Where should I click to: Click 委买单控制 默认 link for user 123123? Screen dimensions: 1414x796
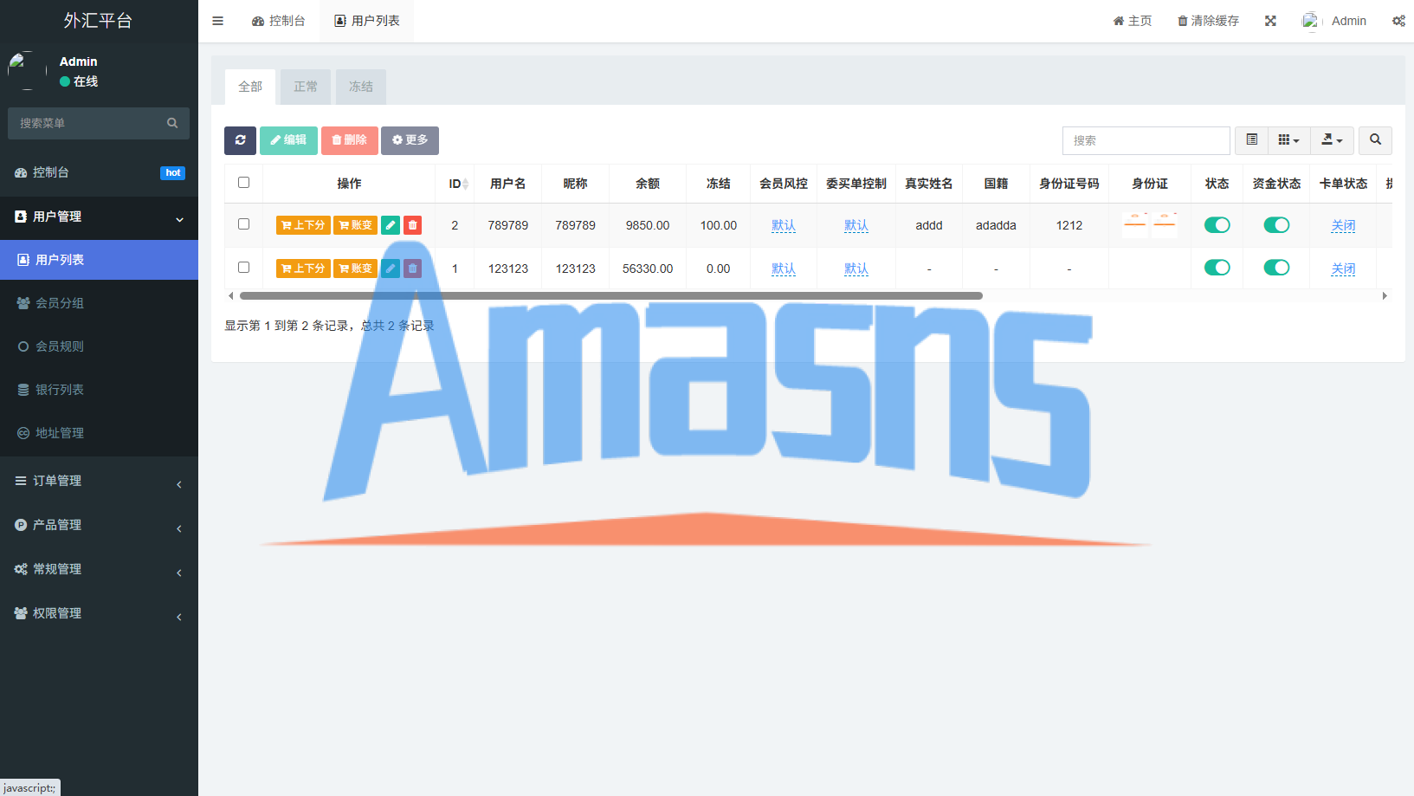(x=856, y=269)
